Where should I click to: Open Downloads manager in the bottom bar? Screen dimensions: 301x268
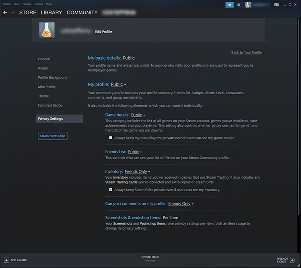click(x=150, y=258)
